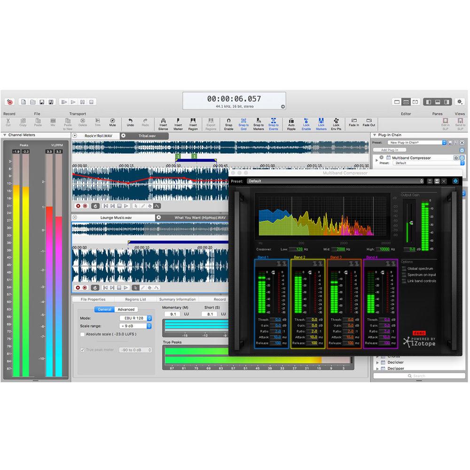
Task: Switch to the Tribal.wav tab
Action: pos(148,135)
